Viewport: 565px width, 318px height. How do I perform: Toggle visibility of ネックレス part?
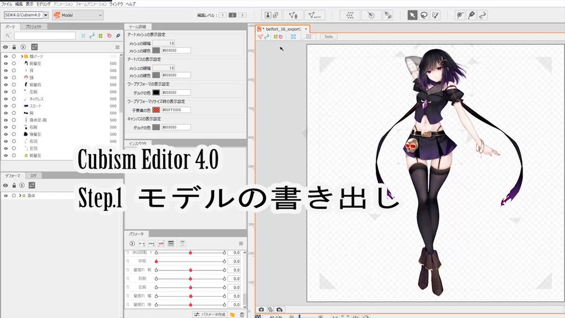click(6, 99)
